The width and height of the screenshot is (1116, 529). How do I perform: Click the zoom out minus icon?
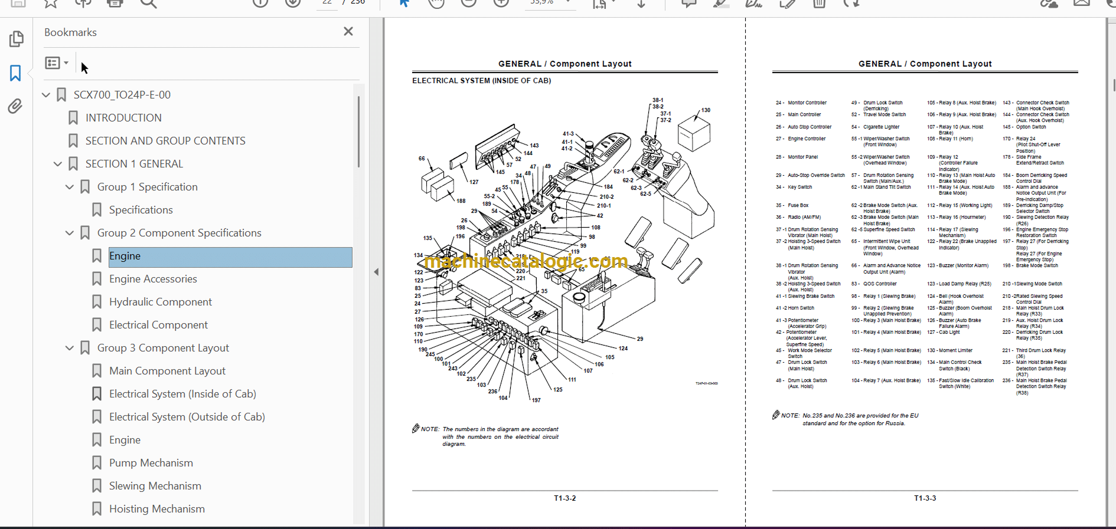click(468, 4)
